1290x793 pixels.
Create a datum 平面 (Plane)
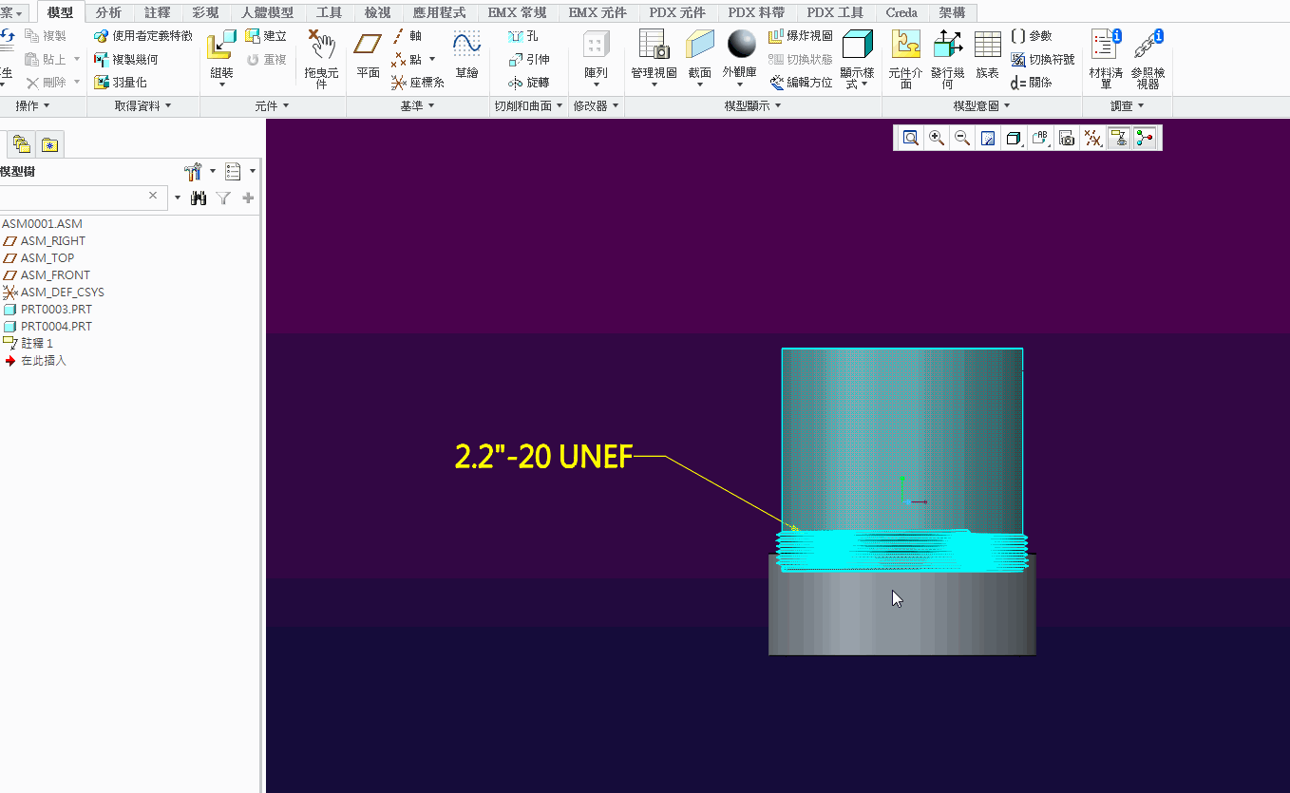[368, 56]
